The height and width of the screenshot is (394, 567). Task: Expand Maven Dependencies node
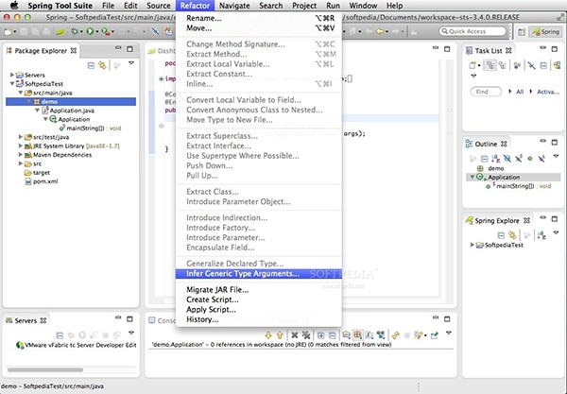(x=20, y=155)
